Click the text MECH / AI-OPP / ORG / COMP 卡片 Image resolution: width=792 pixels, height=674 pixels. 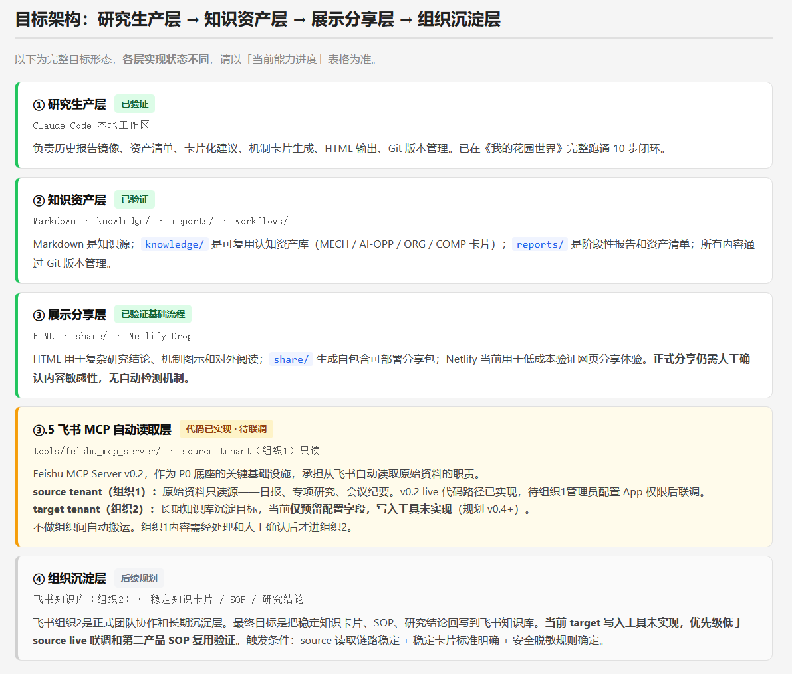point(406,244)
